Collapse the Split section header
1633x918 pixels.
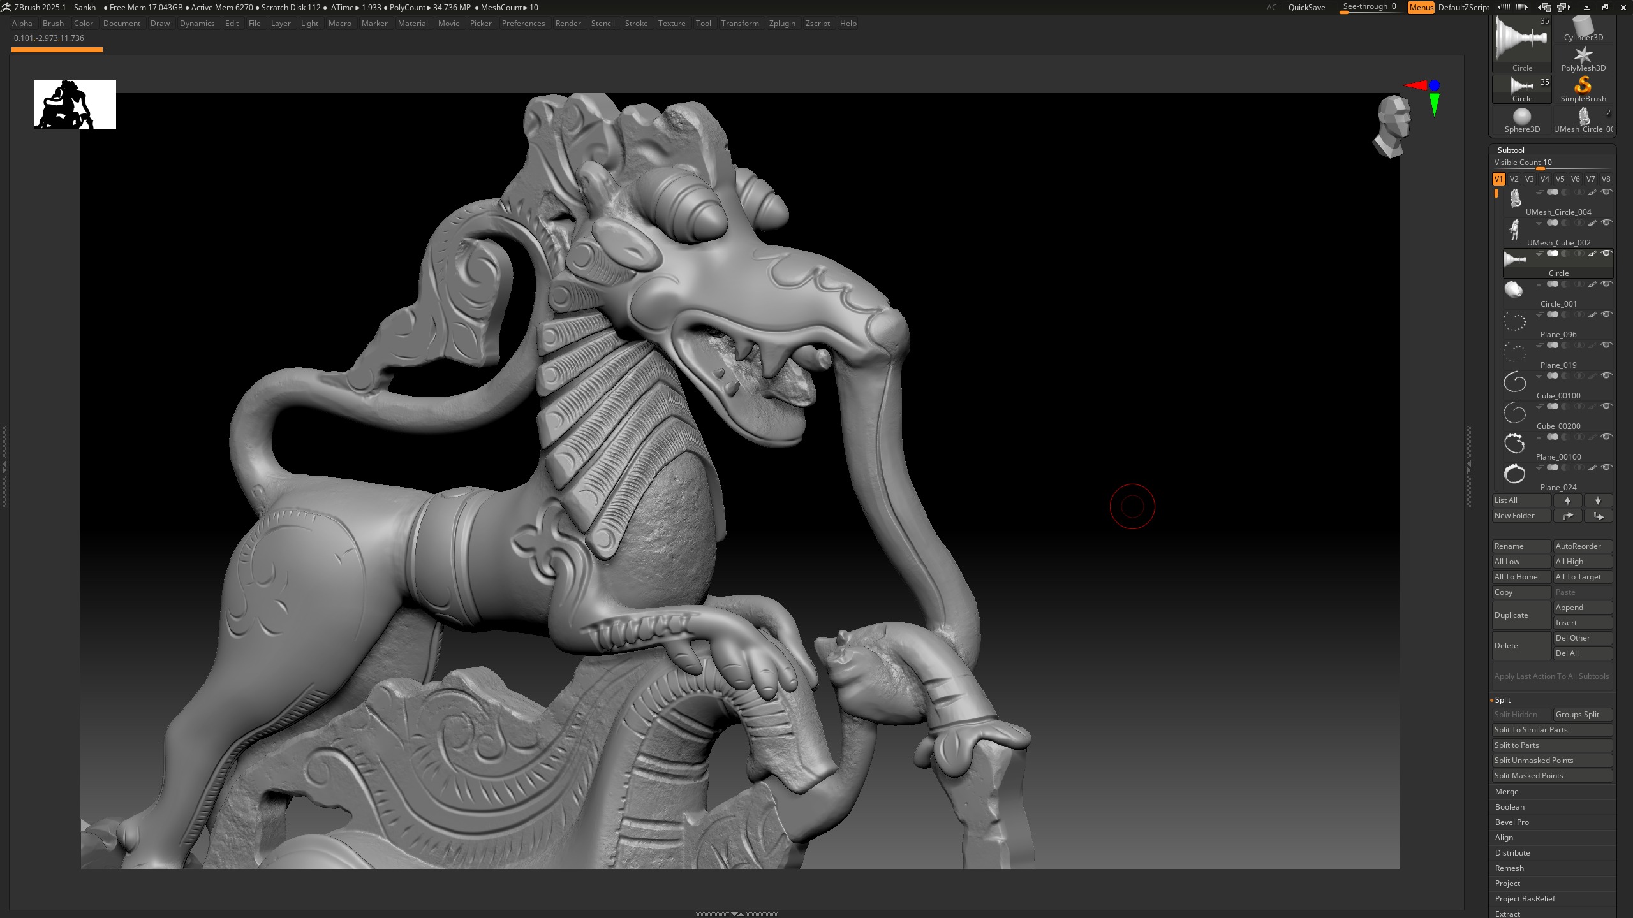tap(1502, 700)
